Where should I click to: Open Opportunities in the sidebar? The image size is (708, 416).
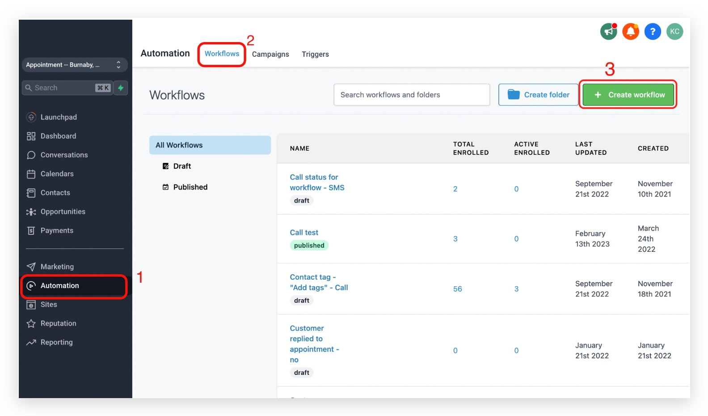tap(63, 212)
